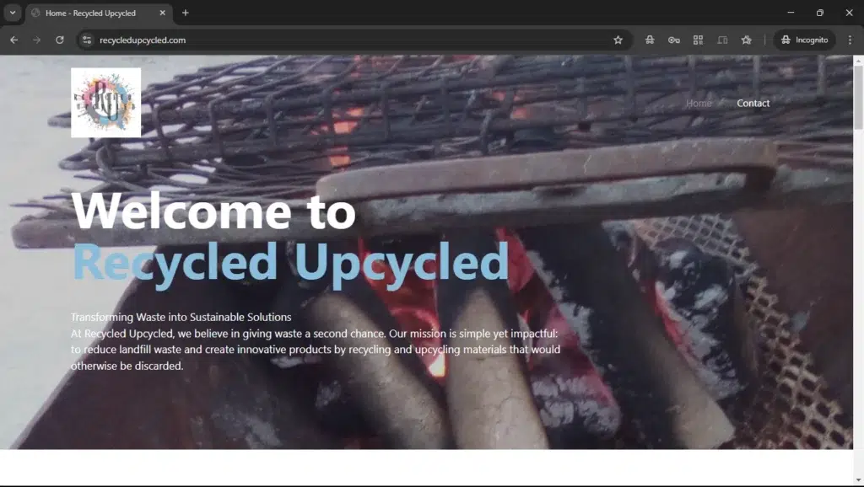Open the password manager key icon

(x=673, y=40)
